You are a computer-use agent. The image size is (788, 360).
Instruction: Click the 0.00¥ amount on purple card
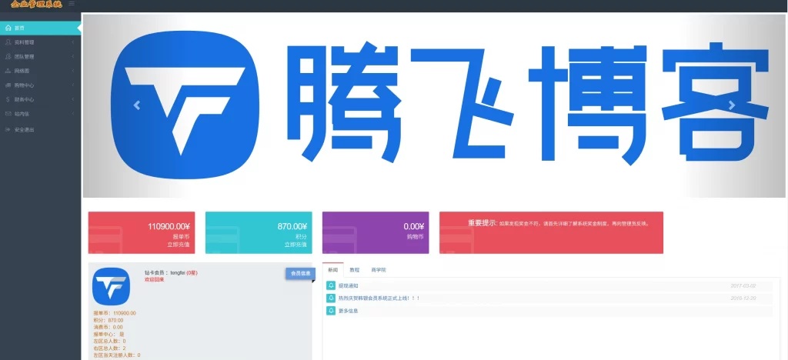pyautogui.click(x=413, y=226)
